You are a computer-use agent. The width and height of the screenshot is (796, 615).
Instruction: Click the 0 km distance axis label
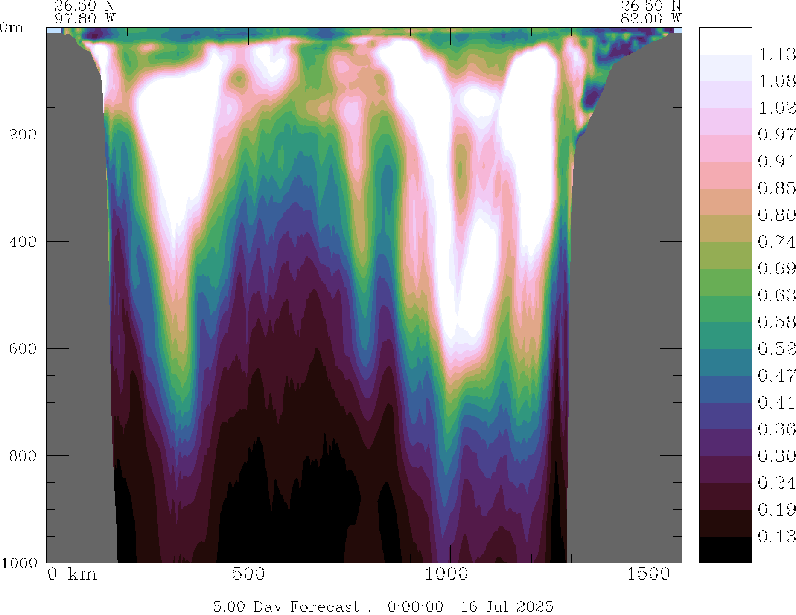(72, 574)
